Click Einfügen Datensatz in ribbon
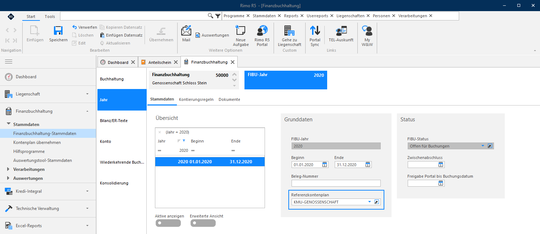This screenshot has height=234, width=540. coord(121,35)
